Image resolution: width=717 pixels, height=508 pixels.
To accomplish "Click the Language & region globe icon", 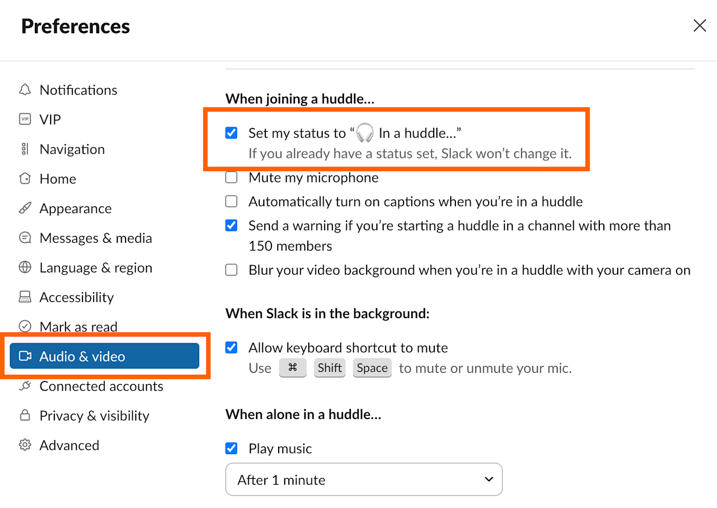I will pos(25,267).
